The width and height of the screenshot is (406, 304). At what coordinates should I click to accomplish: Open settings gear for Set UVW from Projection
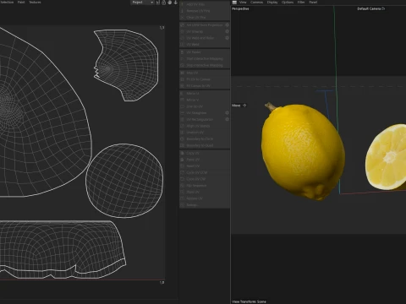click(227, 25)
